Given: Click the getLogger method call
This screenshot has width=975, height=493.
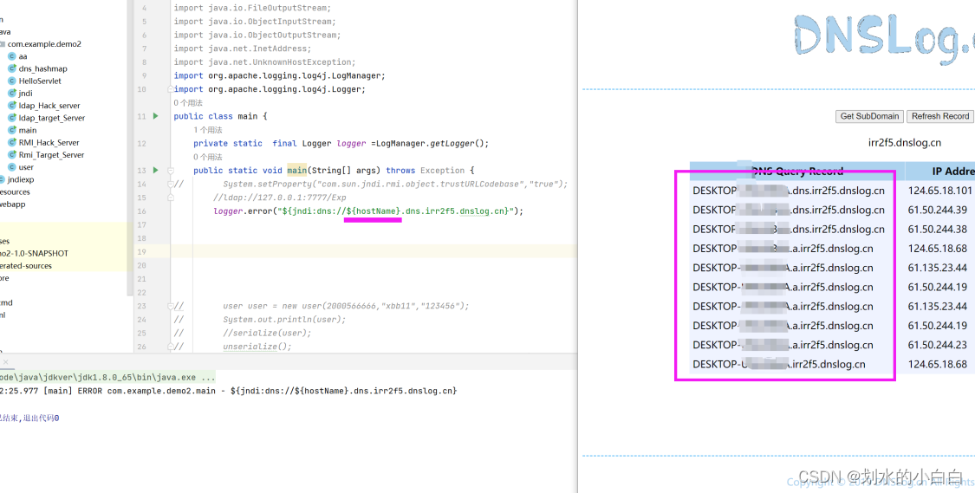Looking at the screenshot, I should (454, 143).
